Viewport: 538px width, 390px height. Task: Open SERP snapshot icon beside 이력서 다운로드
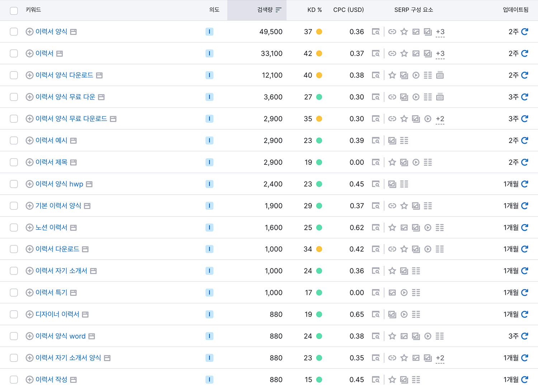pos(85,249)
